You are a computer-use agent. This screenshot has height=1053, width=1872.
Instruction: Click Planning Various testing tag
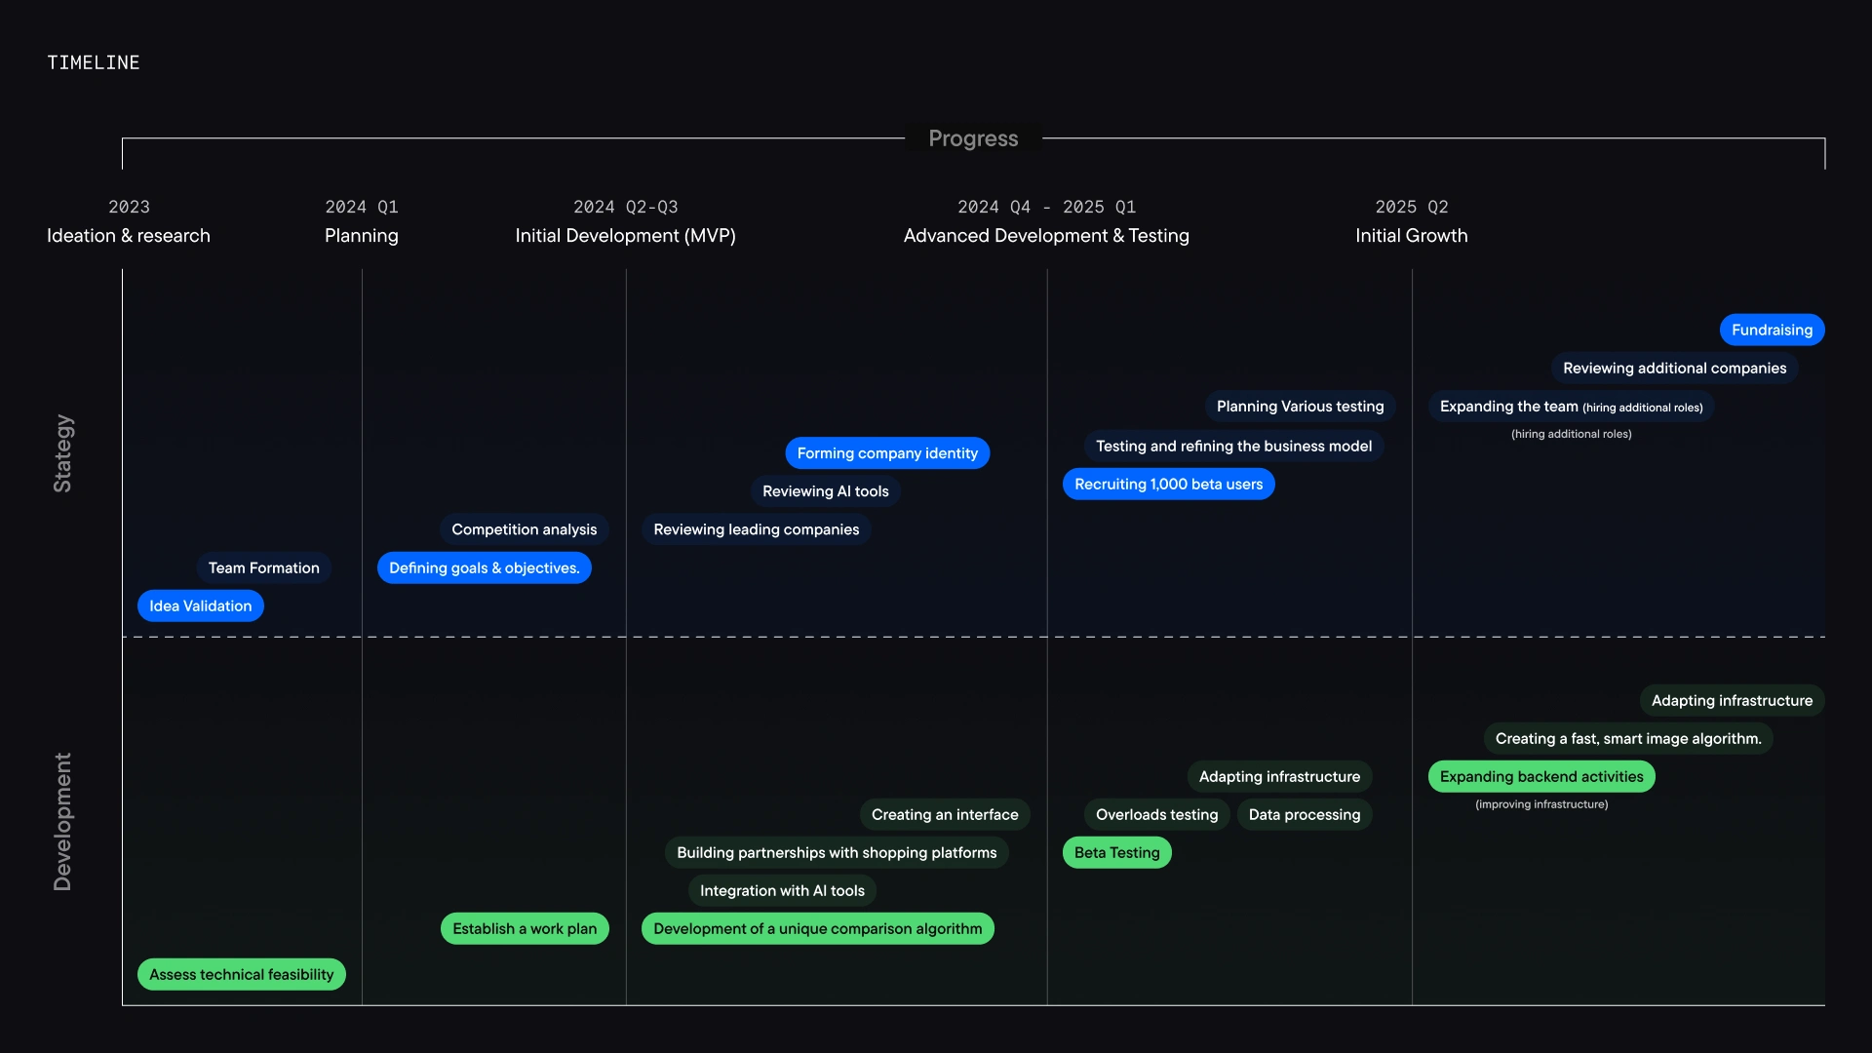[x=1300, y=407]
